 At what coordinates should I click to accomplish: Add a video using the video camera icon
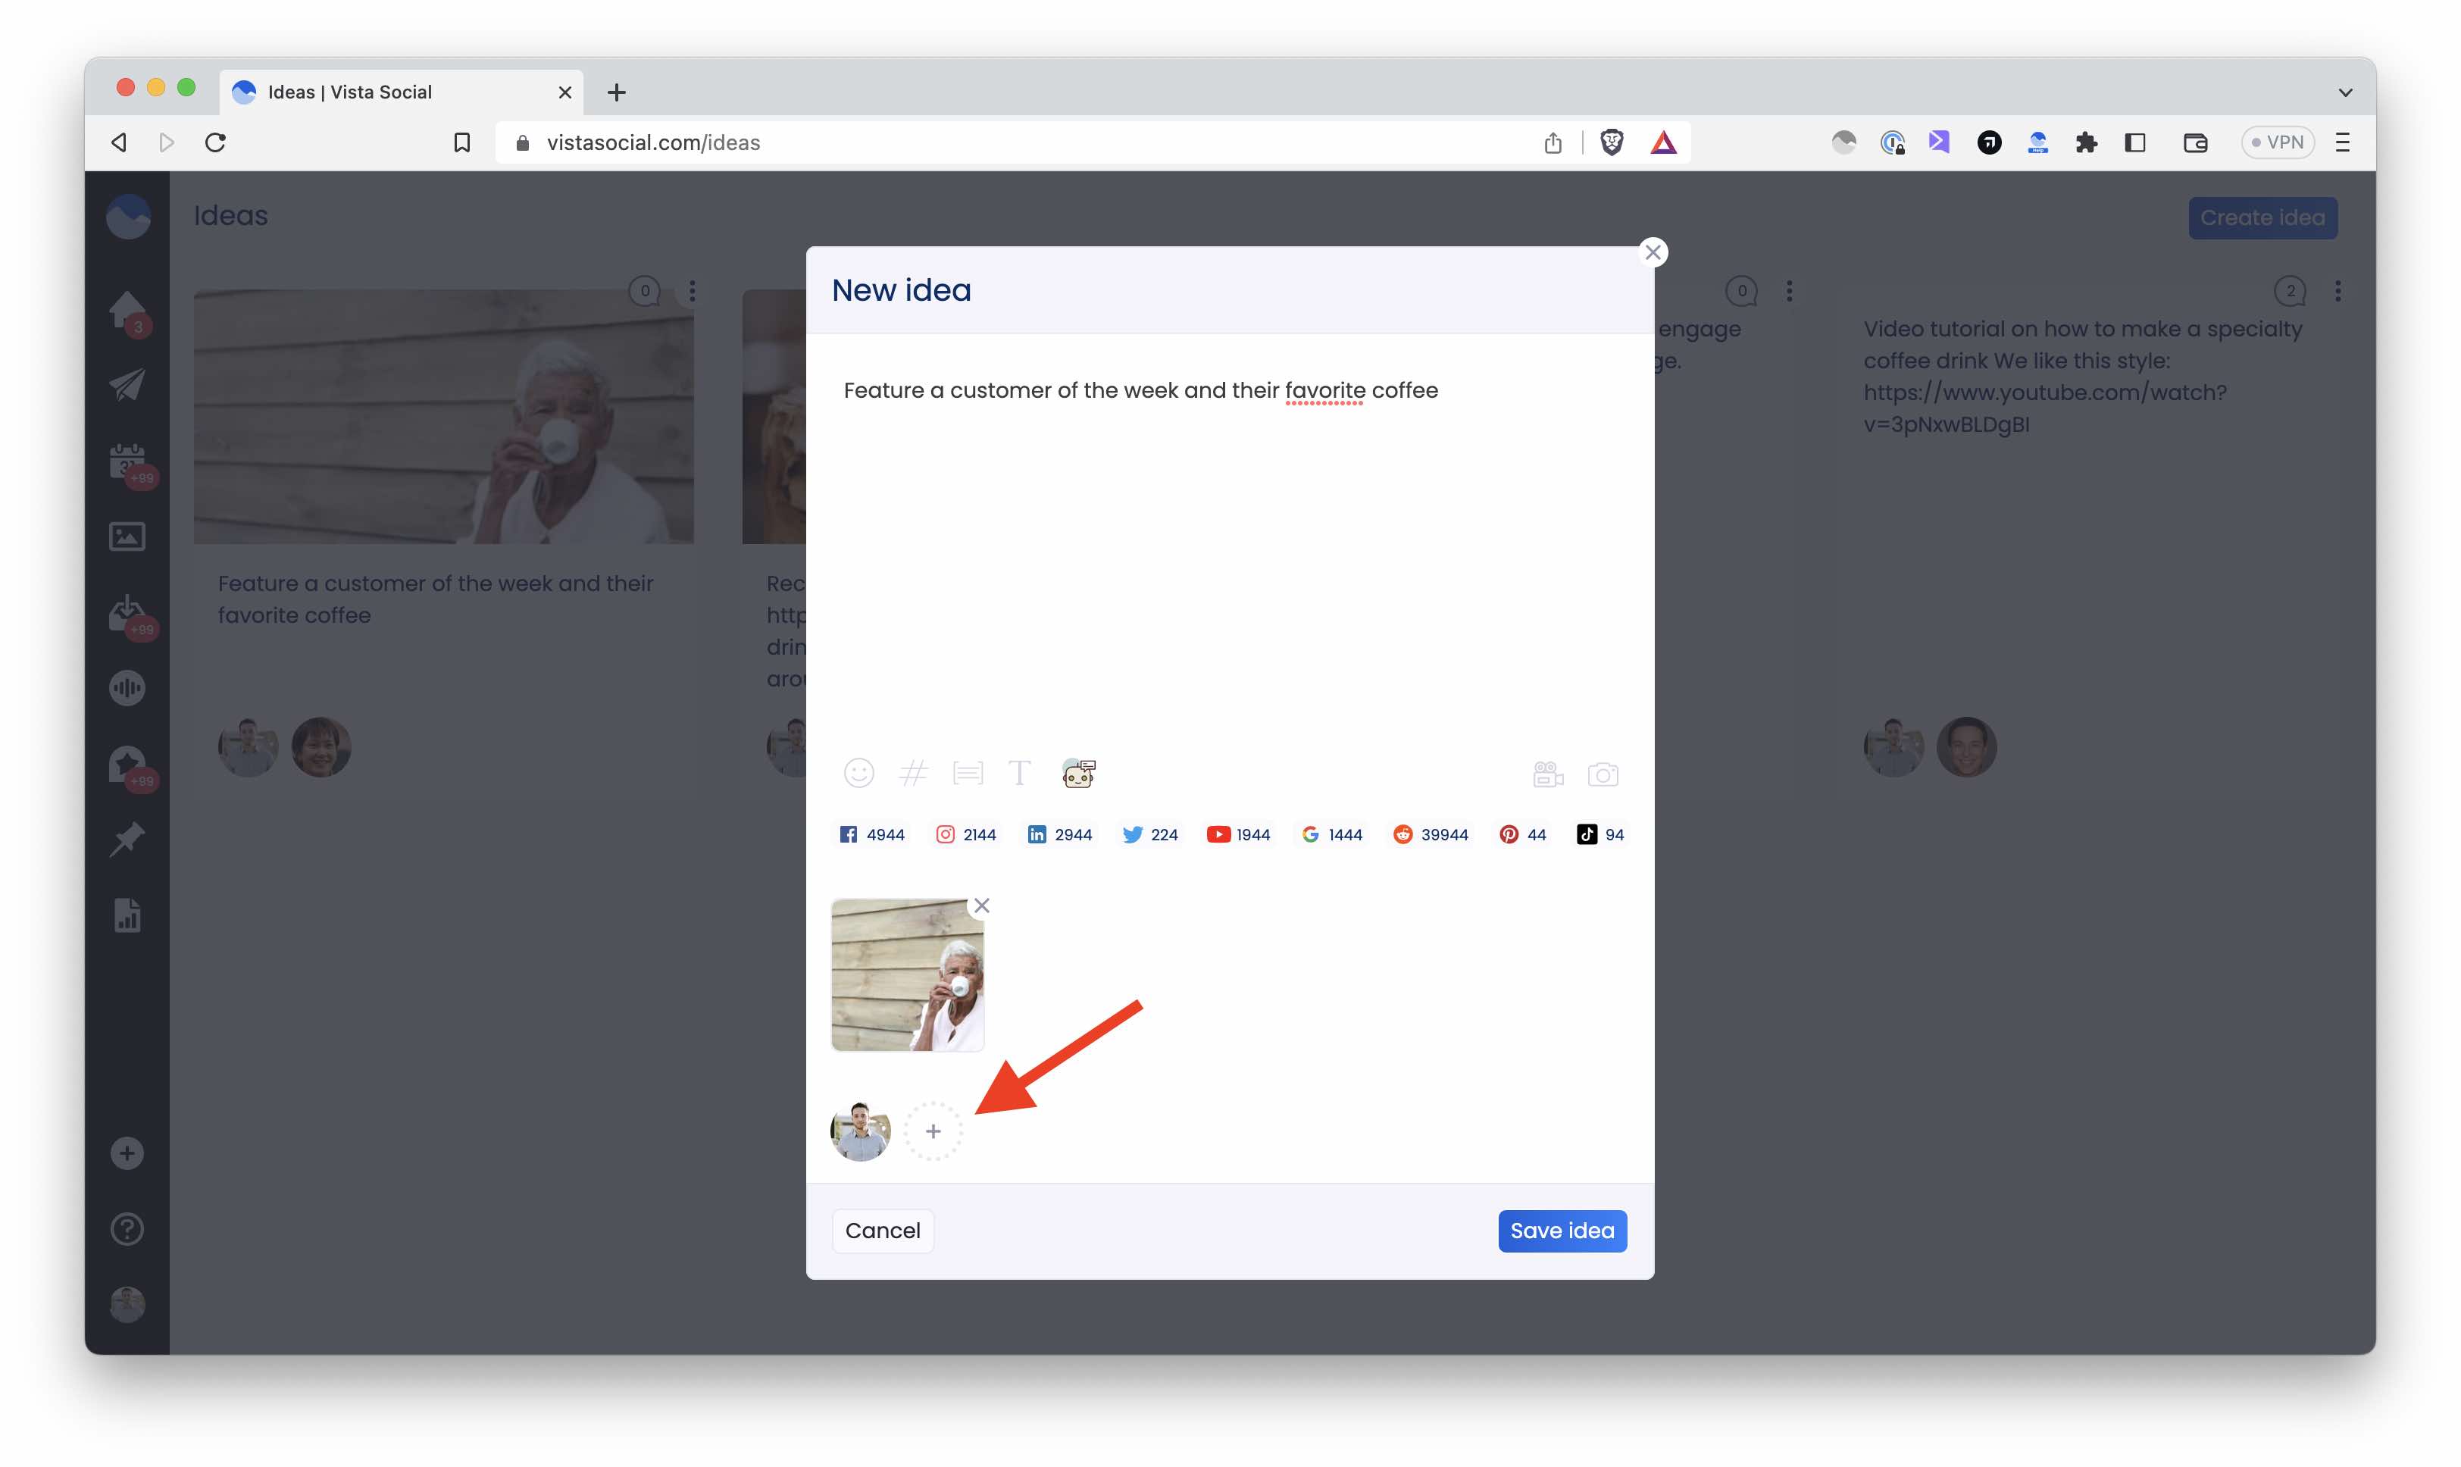(x=1546, y=774)
